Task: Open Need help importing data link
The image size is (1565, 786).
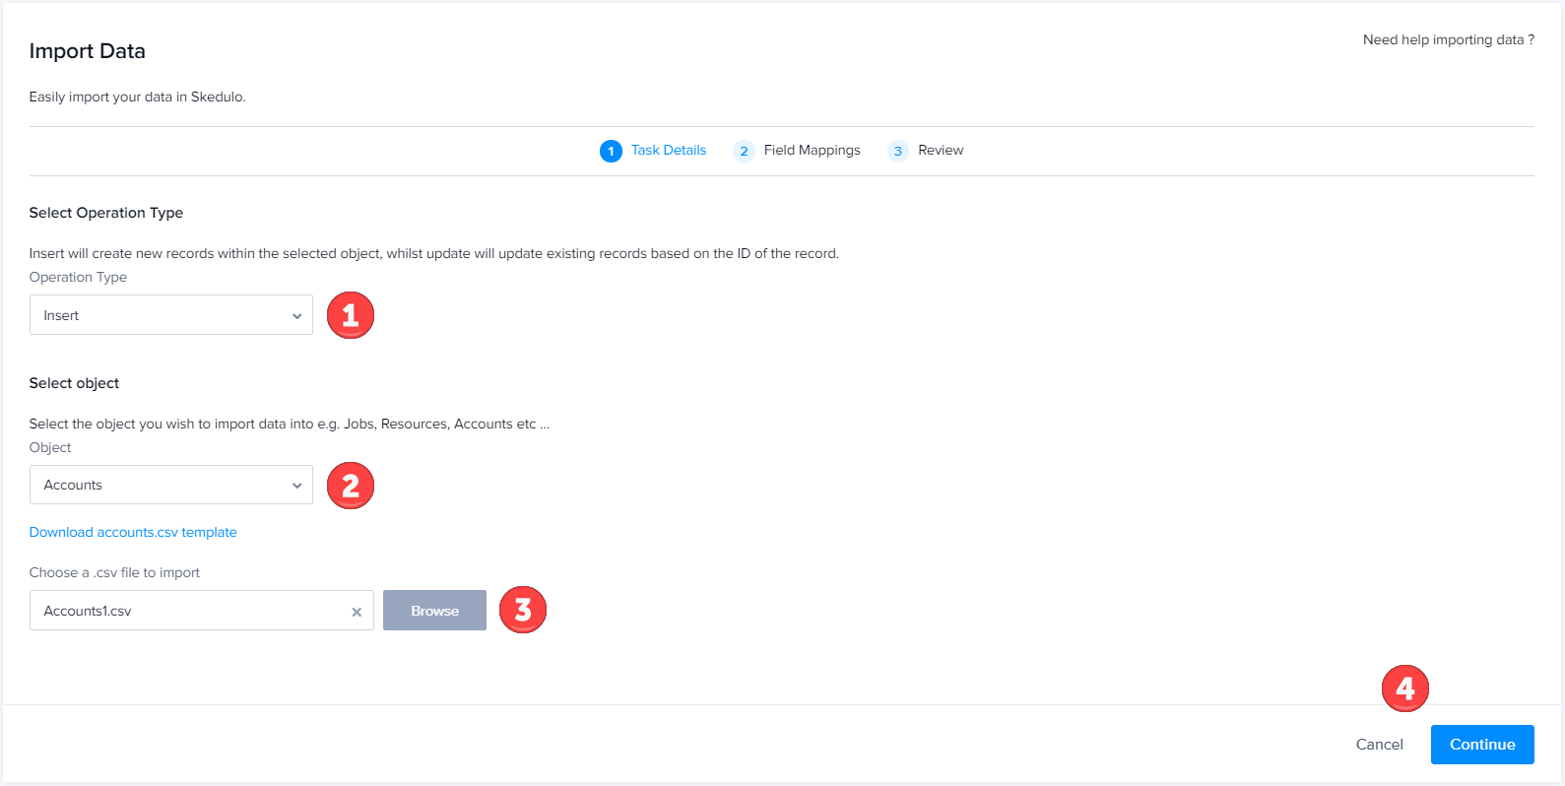Action: click(x=1448, y=39)
